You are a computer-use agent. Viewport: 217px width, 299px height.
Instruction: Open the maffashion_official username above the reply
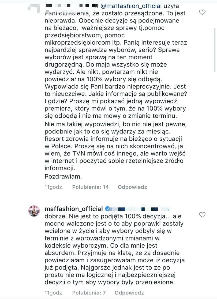point(74,209)
